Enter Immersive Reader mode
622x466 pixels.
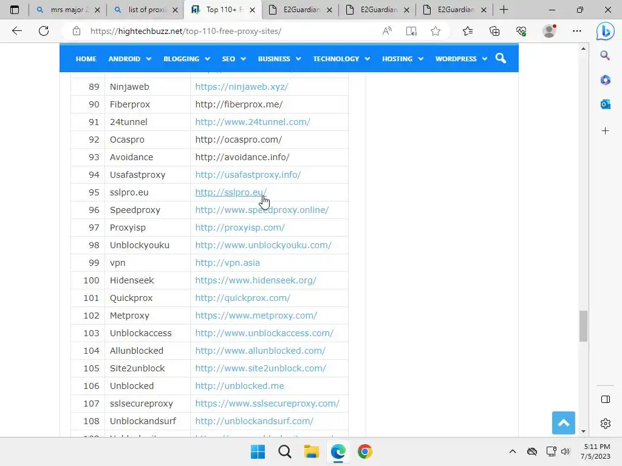click(x=411, y=31)
